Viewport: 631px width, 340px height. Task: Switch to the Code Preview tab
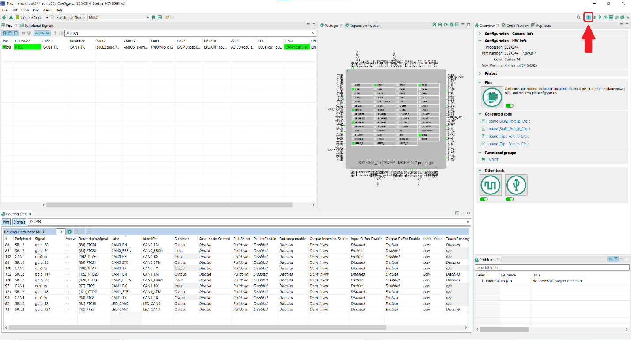pyautogui.click(x=517, y=26)
